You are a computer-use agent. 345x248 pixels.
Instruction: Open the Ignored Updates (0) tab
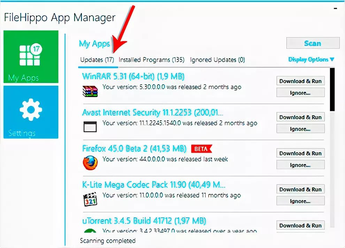pyautogui.click(x=217, y=60)
